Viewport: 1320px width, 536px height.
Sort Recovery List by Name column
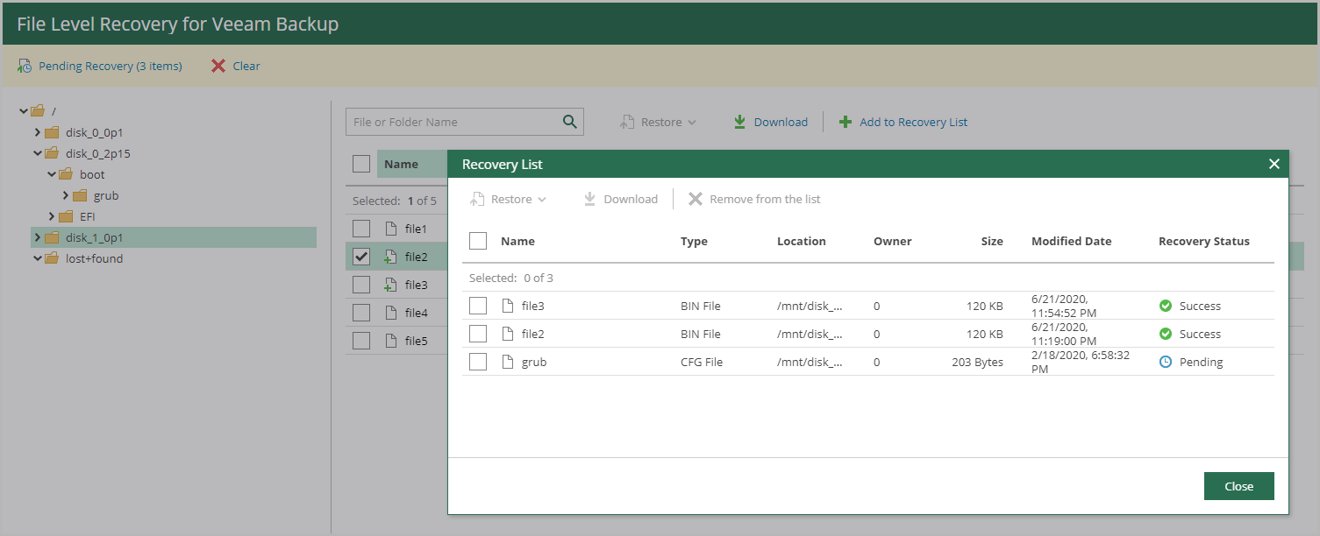(x=517, y=241)
